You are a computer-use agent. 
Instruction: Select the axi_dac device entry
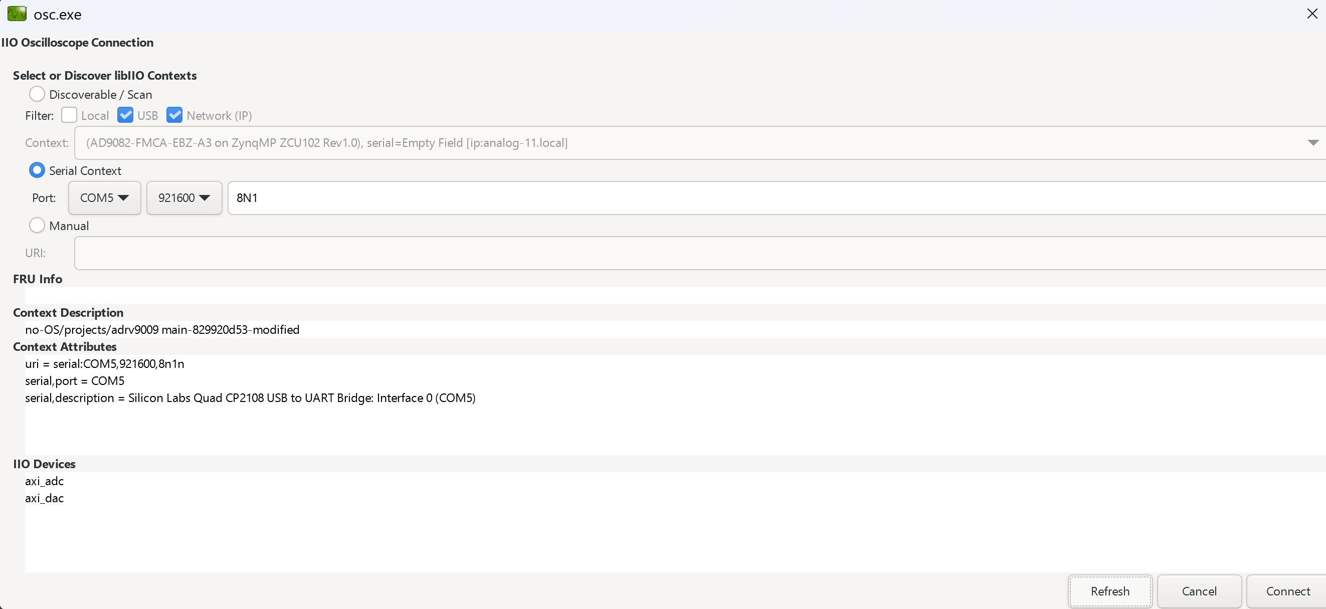(44, 498)
